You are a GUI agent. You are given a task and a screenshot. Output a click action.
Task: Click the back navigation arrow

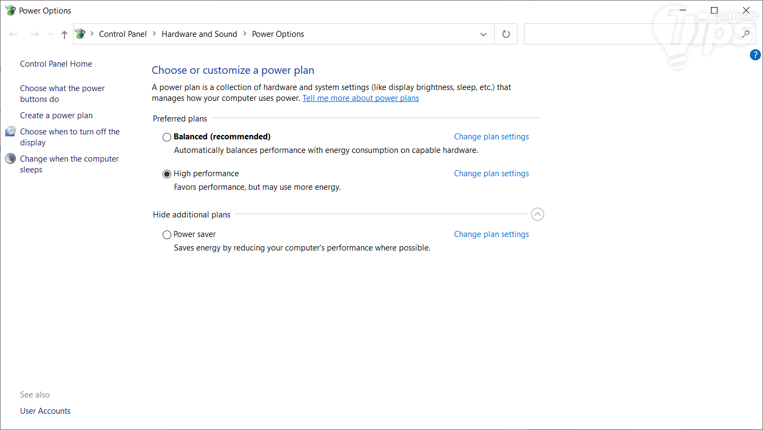click(x=14, y=34)
